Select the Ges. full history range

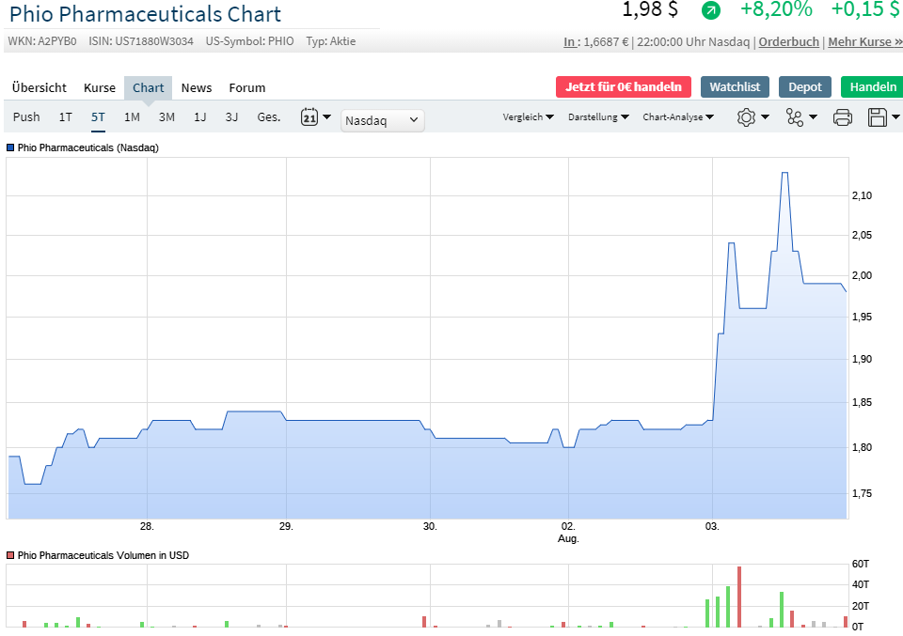tap(267, 117)
